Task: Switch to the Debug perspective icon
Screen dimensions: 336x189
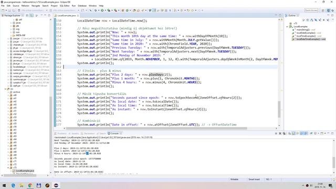Action: point(333,10)
